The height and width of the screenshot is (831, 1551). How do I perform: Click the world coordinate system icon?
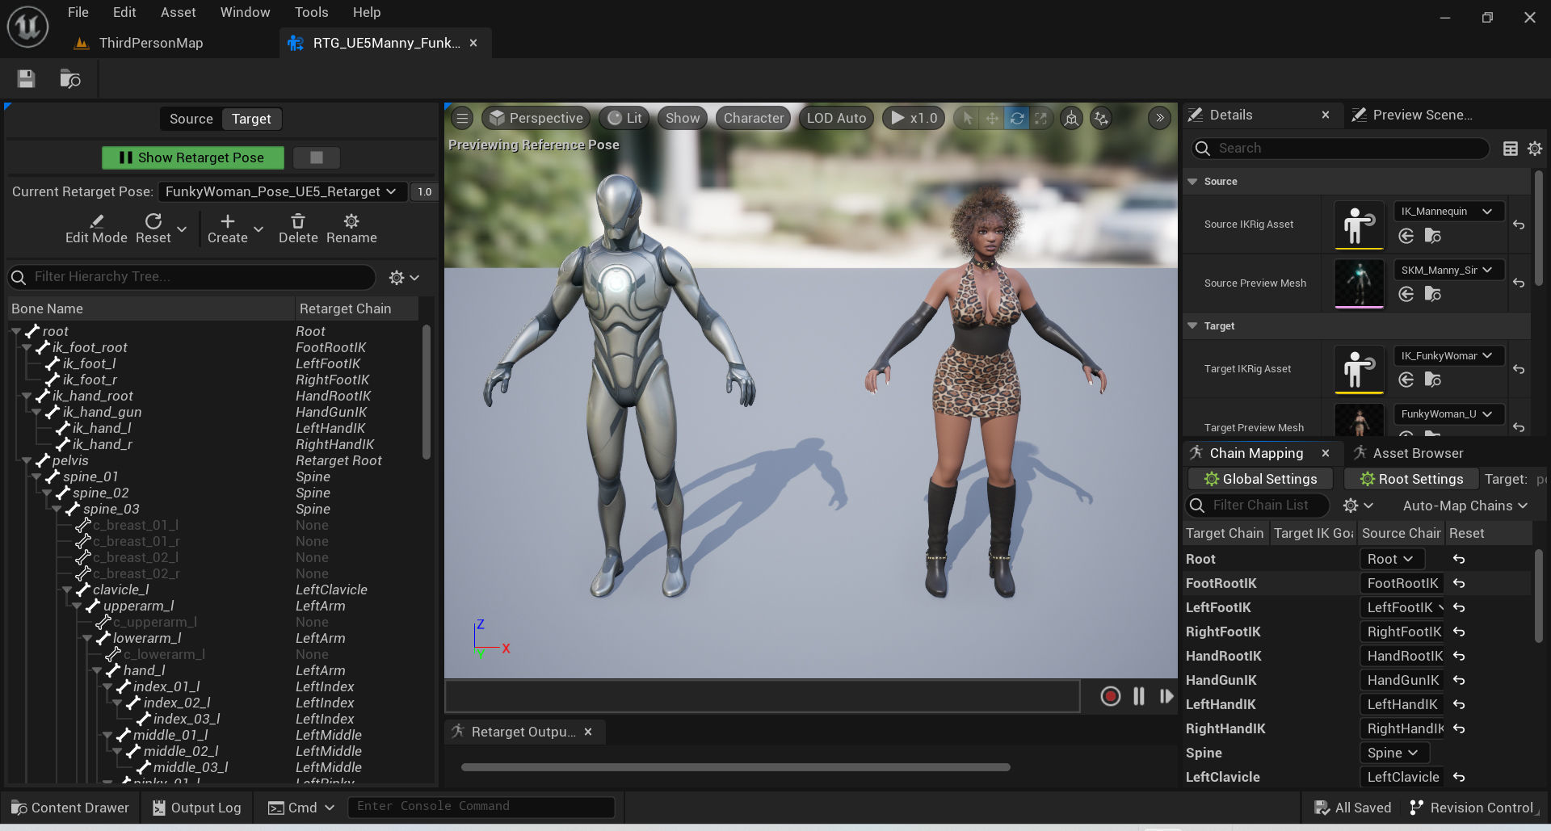click(x=1071, y=118)
